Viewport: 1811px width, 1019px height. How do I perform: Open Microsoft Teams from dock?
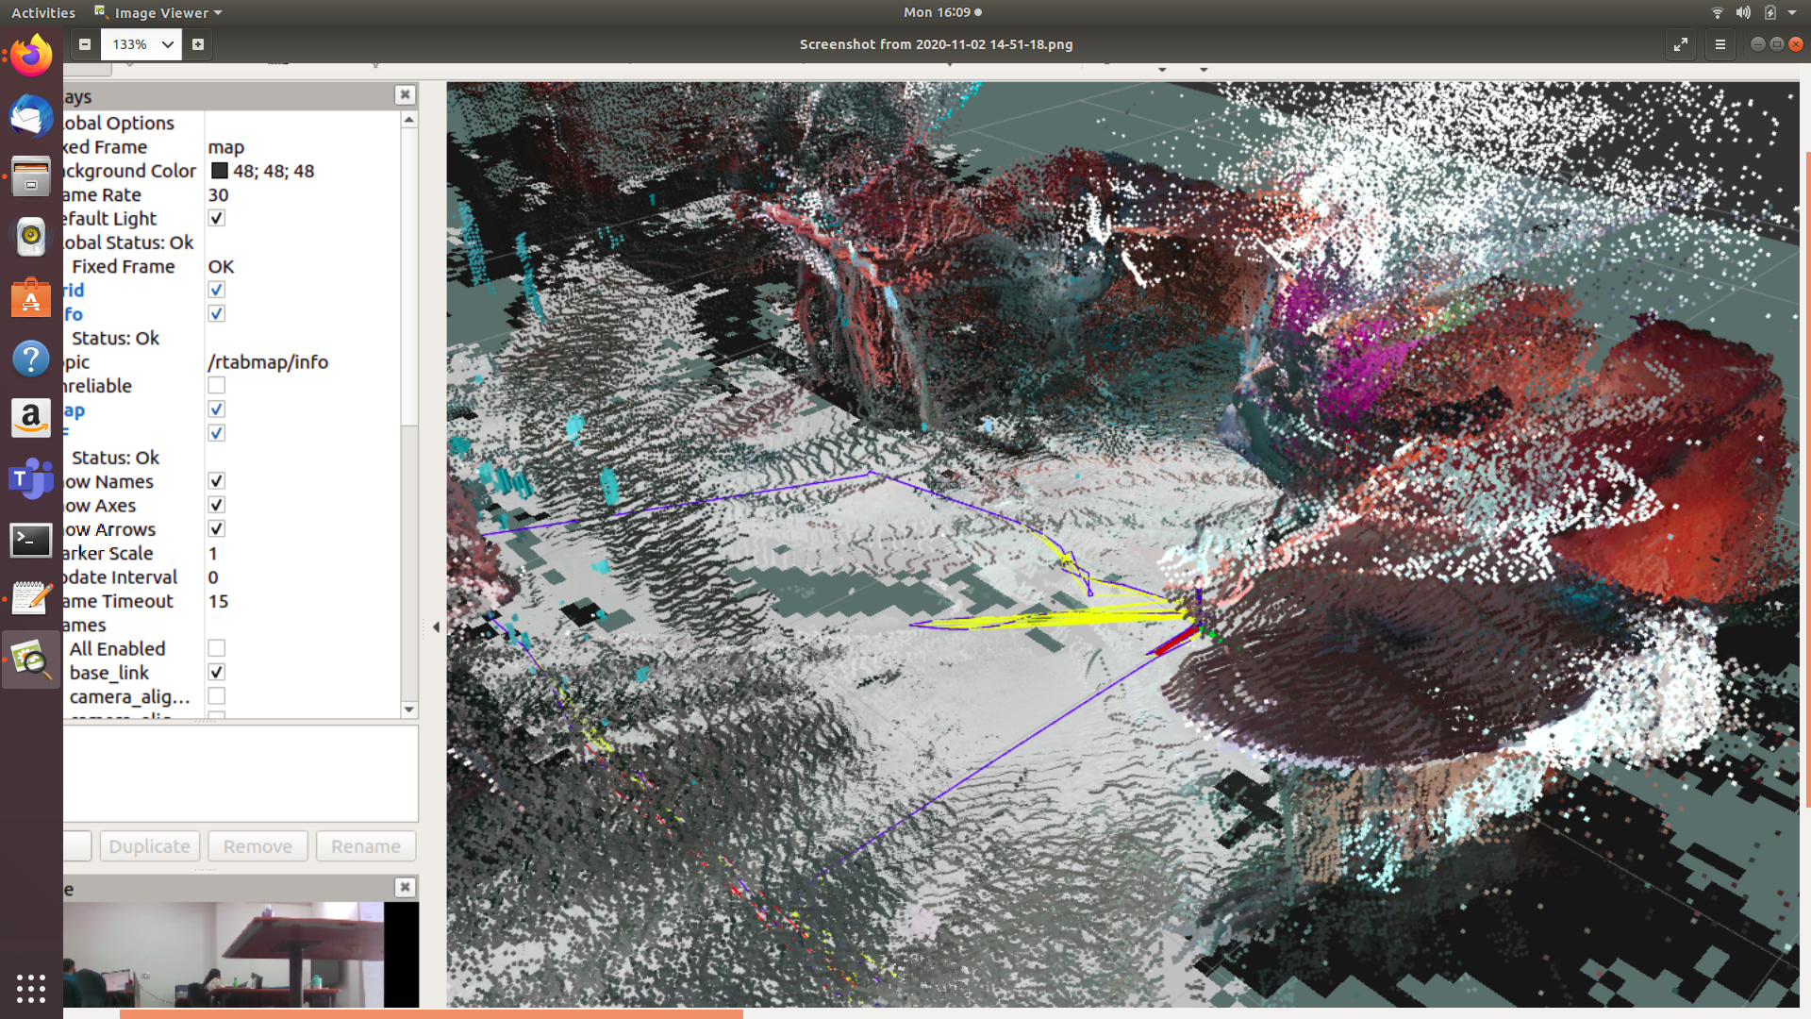click(x=31, y=479)
